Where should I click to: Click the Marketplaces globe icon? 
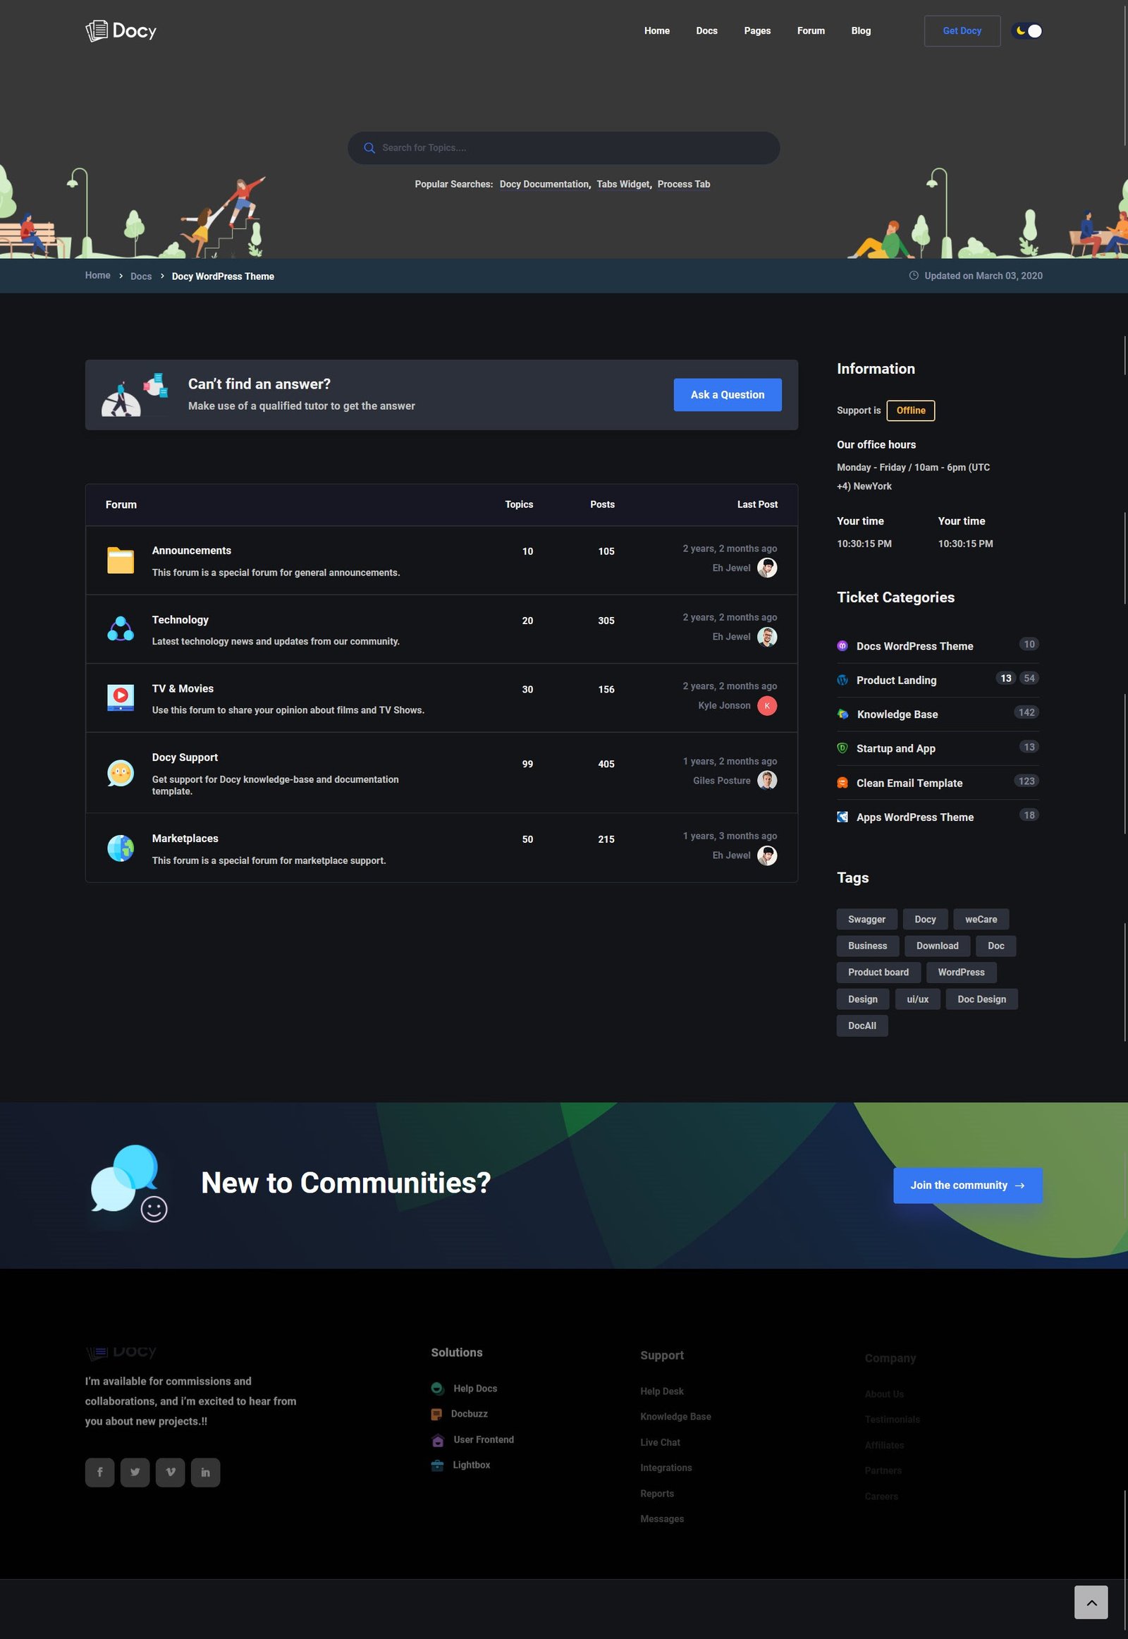click(121, 848)
